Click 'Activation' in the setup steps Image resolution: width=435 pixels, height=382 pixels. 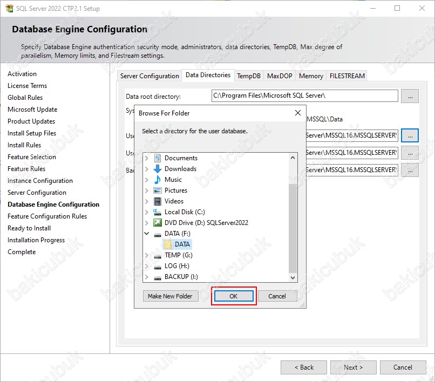coord(22,74)
